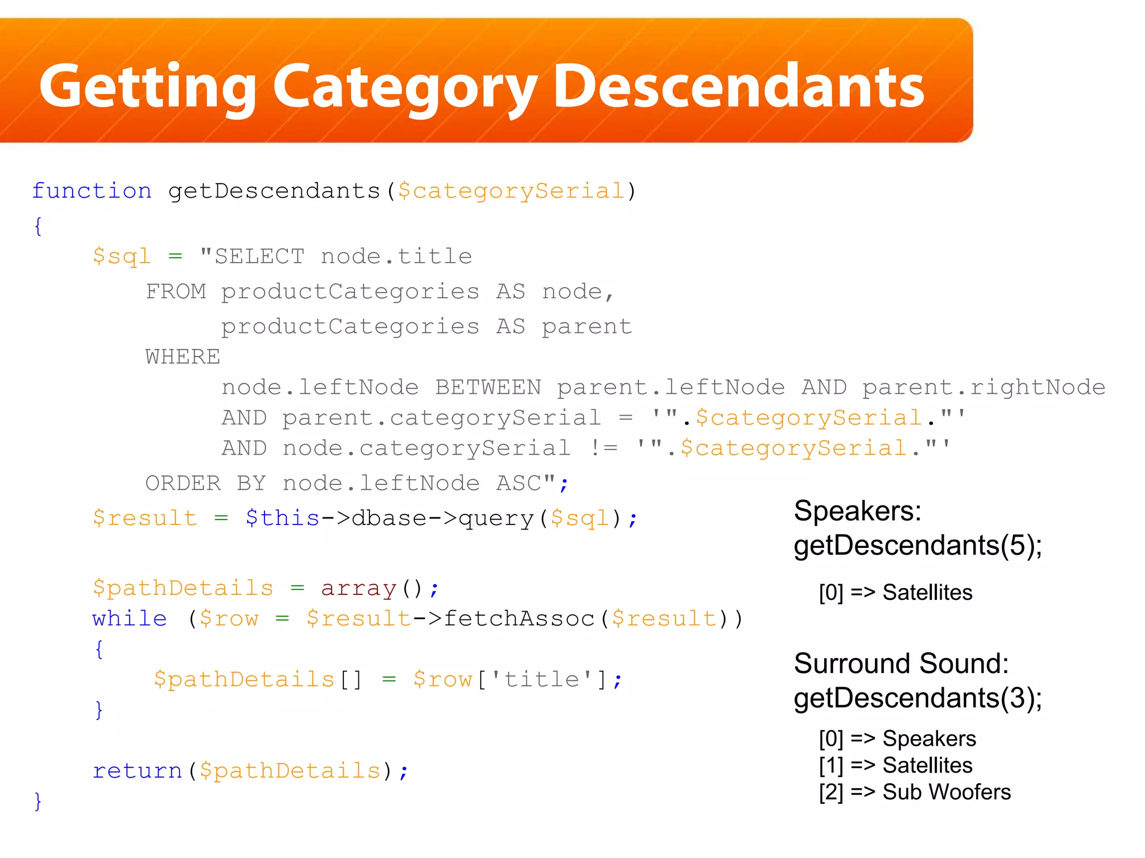Click the 'node.leftNode BETWEEN parent.leftNode' line
This screenshot has width=1145, height=858.
coord(664,387)
